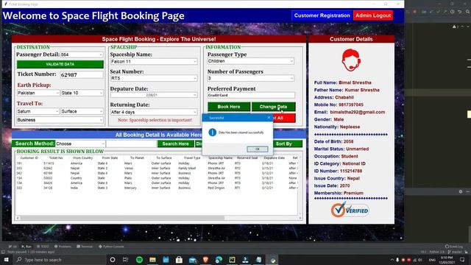This screenshot has height=265, width=471.
Task: Click the red Stop icon in PyCharm toolbar
Action: click(414, 12)
